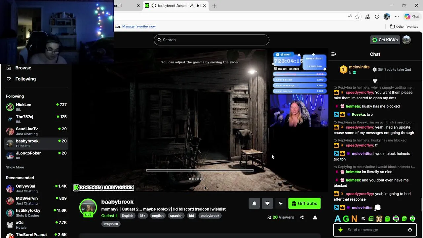Open the media control music icon
The image size is (423, 238).
point(367,17)
